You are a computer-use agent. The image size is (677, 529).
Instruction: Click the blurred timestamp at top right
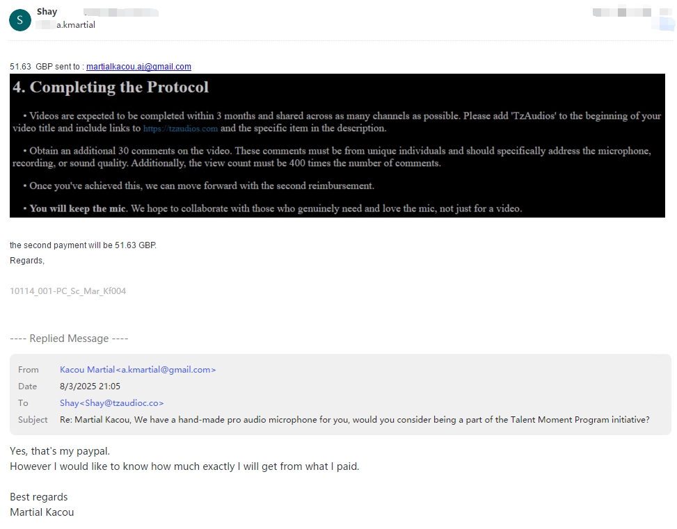click(x=622, y=12)
